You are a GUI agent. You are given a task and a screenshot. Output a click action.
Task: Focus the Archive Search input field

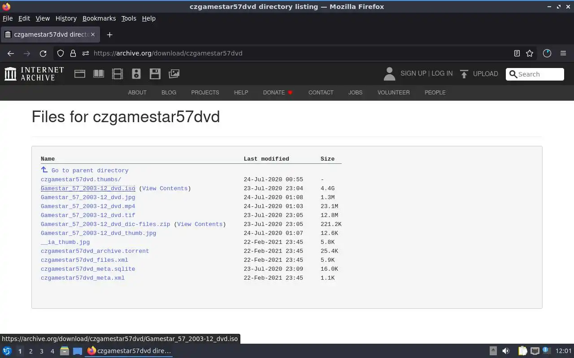535,74
